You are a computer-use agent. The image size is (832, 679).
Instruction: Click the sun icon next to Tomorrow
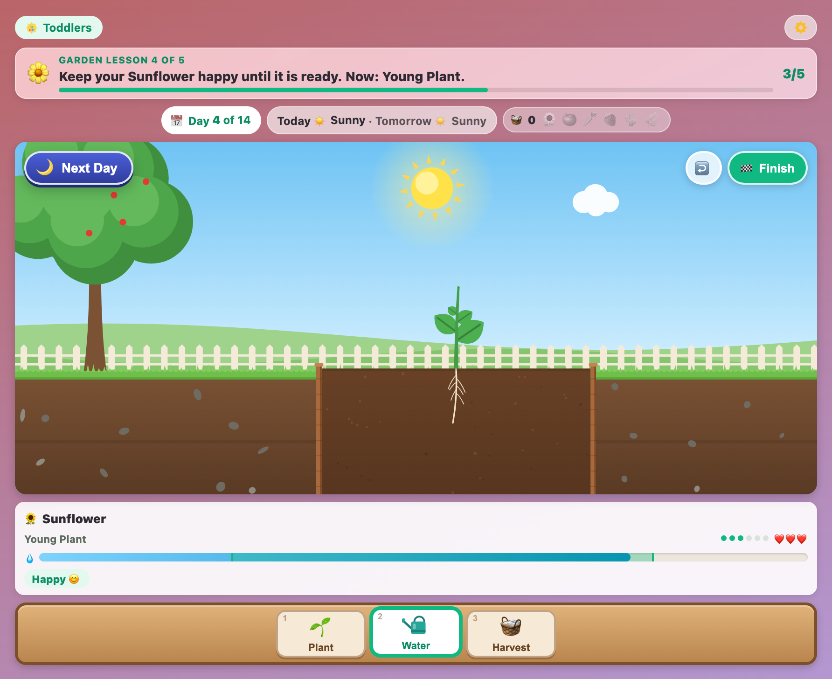[x=440, y=121]
